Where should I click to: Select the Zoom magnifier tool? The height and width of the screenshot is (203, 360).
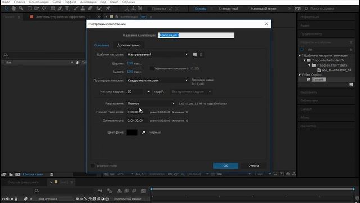point(21,8)
